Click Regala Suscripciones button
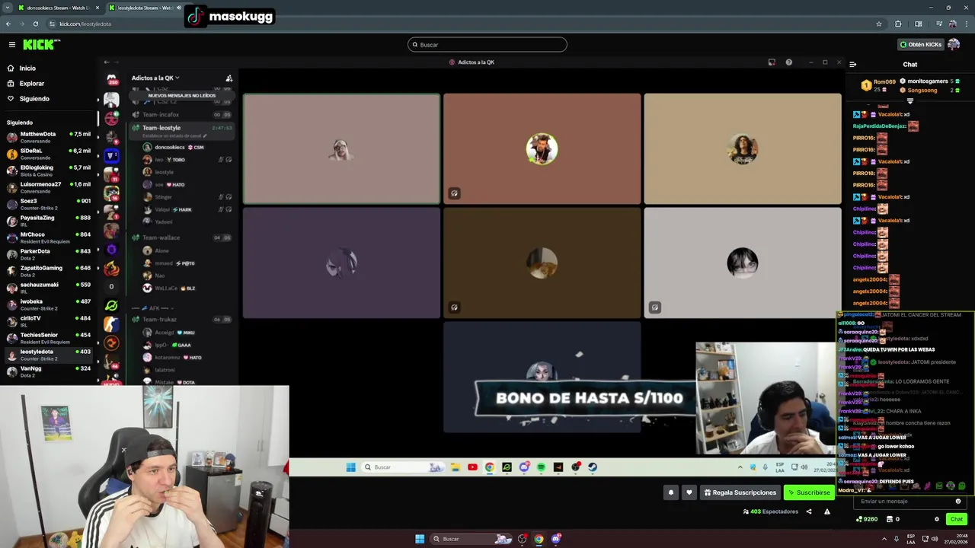Viewport: 975px width, 548px height. coord(739,492)
